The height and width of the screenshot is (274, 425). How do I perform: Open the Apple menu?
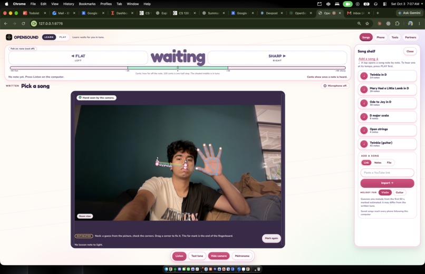6,4
